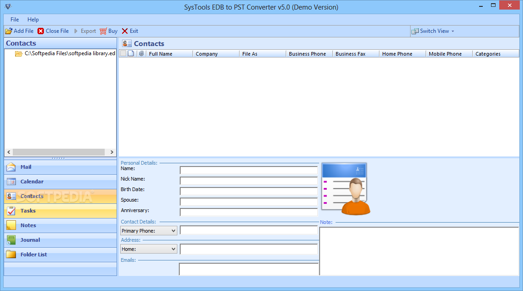Sort by the Full Name column
The width and height of the screenshot is (523, 291).
pyautogui.click(x=169, y=54)
